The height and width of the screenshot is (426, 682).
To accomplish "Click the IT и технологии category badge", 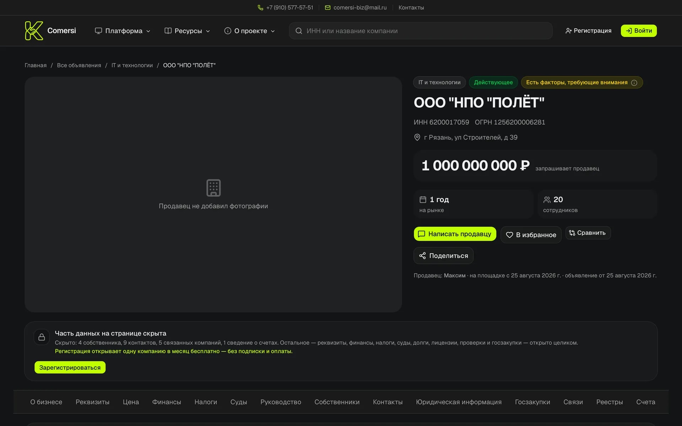I will (439, 82).
